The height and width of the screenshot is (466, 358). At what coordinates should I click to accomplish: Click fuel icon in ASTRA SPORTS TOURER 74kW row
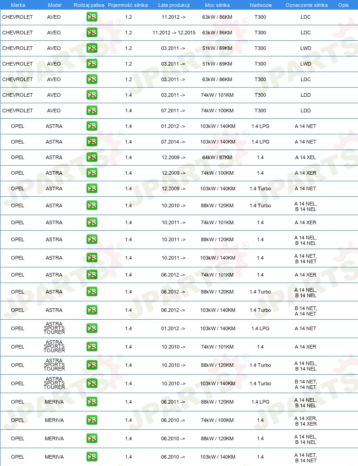(x=92, y=347)
